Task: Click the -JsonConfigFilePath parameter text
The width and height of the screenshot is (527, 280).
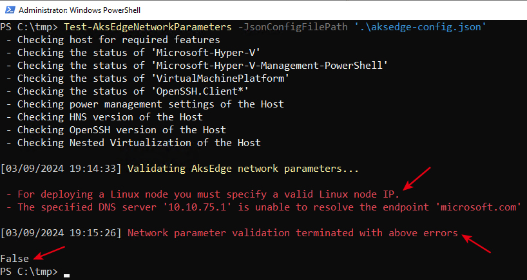Action: coord(292,27)
